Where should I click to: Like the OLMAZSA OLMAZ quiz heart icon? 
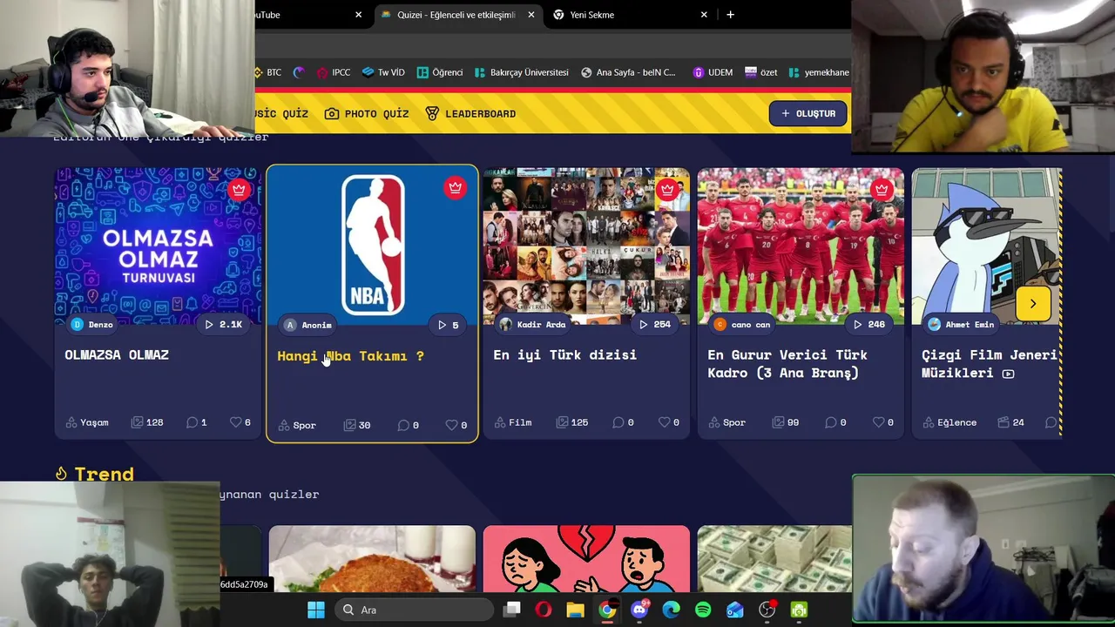235,422
